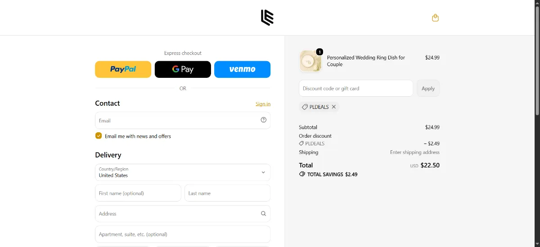
Task: Open the ring dish product thumbnail
Action: (x=310, y=61)
